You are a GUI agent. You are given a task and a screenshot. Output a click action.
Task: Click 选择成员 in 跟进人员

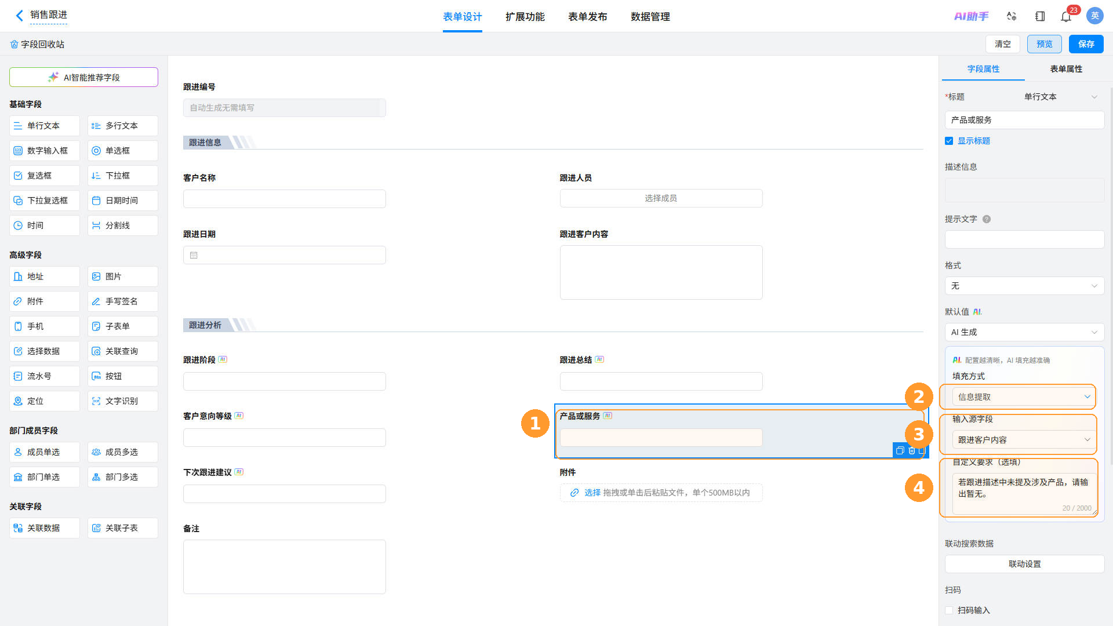[x=661, y=198]
